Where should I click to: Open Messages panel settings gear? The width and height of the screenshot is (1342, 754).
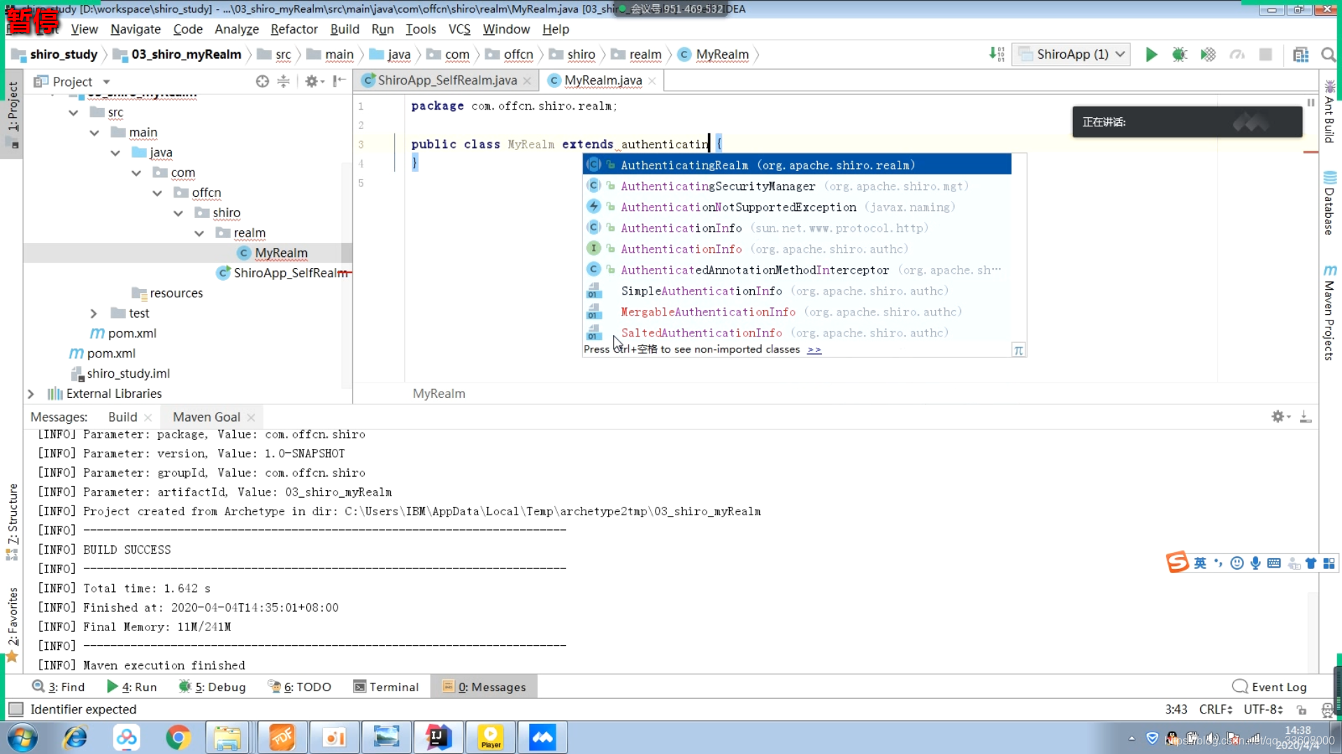coord(1280,417)
